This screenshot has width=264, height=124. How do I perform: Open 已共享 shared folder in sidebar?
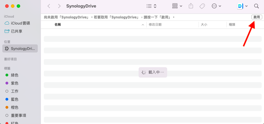tap(17, 31)
